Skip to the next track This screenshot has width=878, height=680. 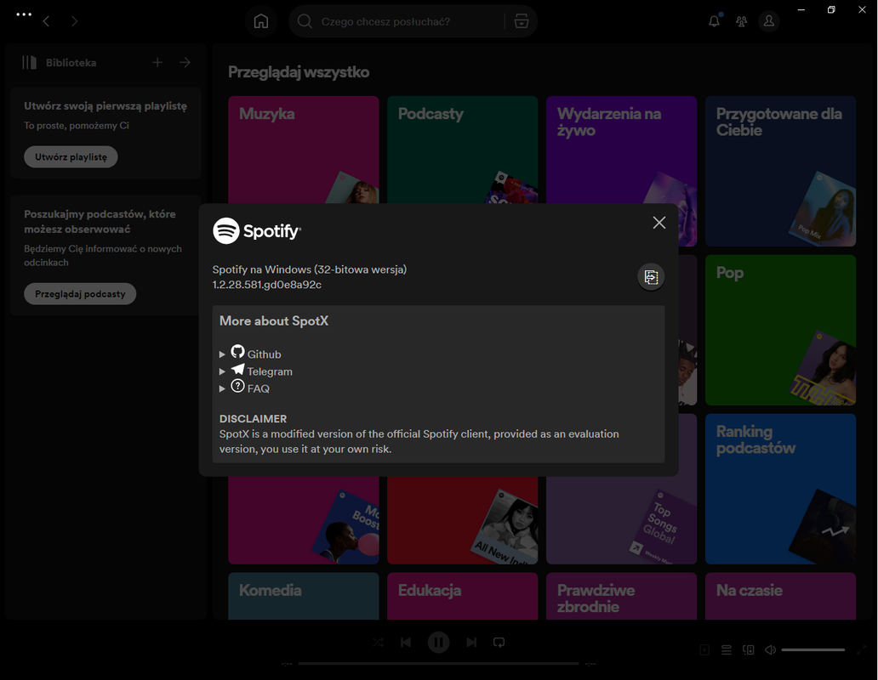tap(471, 643)
